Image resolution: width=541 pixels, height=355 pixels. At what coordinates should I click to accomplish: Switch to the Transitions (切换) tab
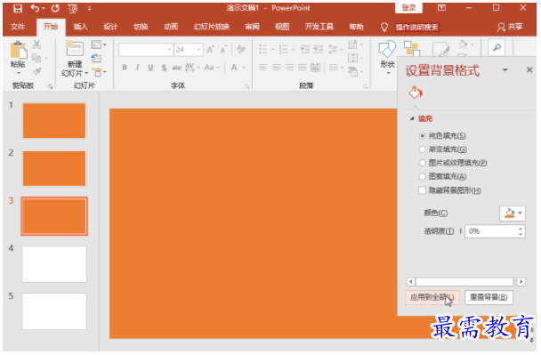141,27
